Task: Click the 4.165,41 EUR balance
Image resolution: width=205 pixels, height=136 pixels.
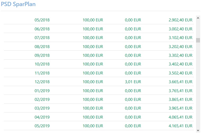Action: [180, 126]
